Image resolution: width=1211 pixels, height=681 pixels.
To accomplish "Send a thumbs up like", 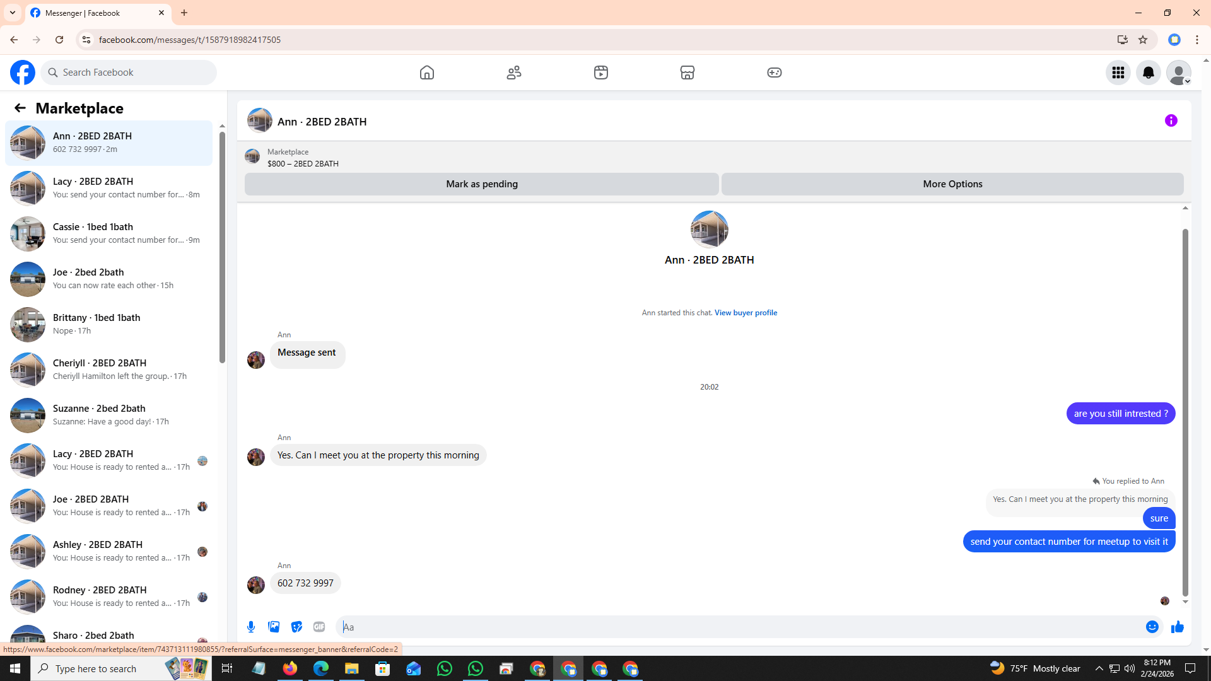I will point(1177,627).
